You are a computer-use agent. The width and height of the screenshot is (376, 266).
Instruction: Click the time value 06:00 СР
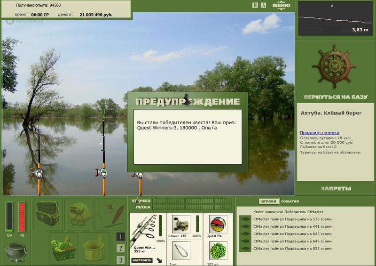[40, 15]
